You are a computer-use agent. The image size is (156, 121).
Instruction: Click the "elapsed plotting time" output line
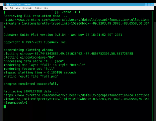(40, 72)
